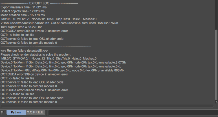Click the 'CUDA error 999 on device 2' line
The image size is (218, 117).
pyautogui.click(x=34, y=74)
